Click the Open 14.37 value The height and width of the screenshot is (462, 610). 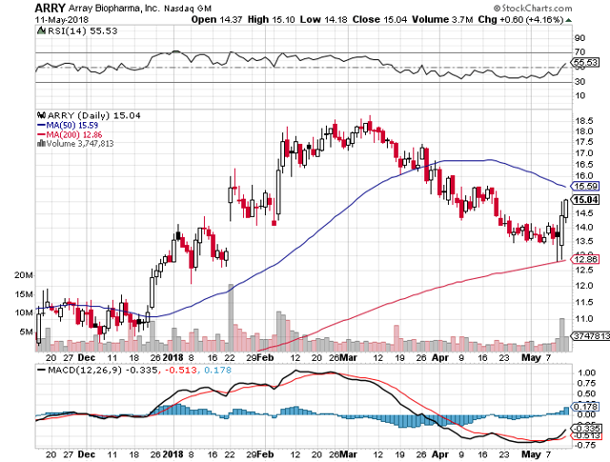coord(217,19)
